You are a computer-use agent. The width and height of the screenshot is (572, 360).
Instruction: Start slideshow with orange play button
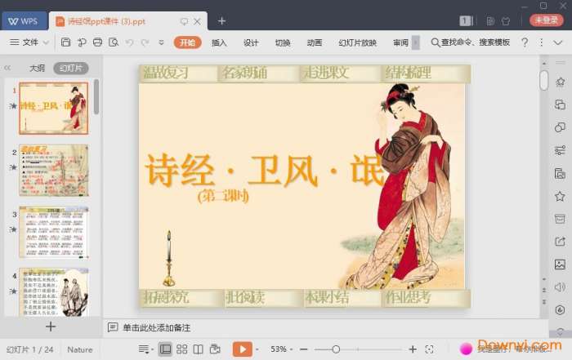click(x=242, y=349)
